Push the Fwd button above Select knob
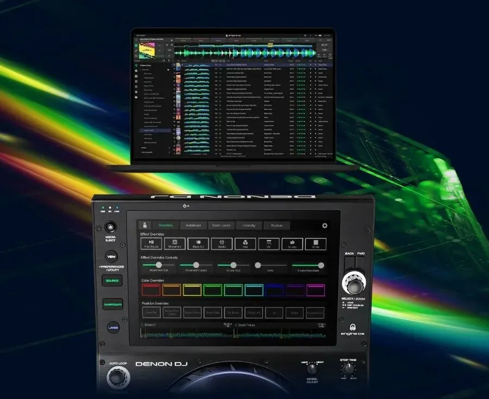Image resolution: width=489 pixels, height=399 pixels. [361, 263]
